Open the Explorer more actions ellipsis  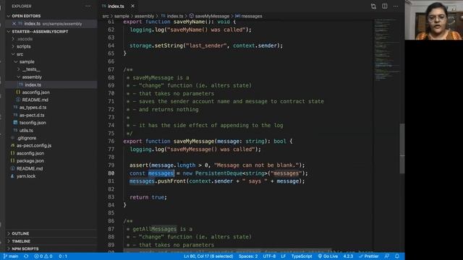click(88, 6)
